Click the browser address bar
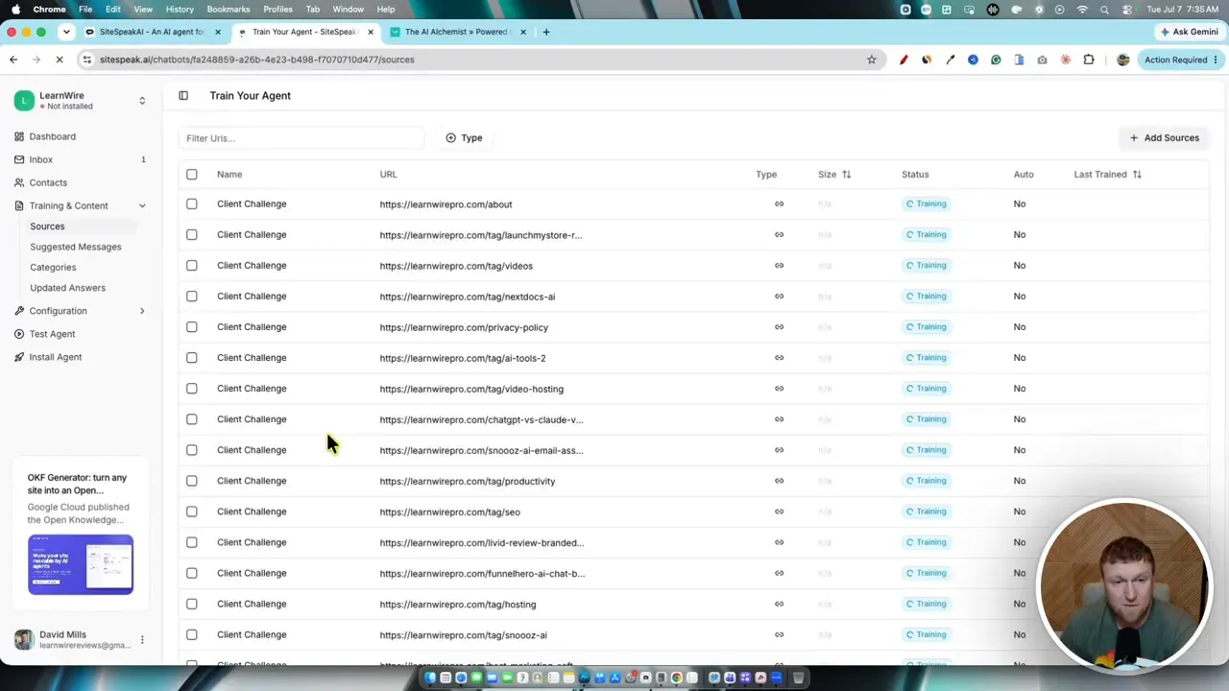Image resolution: width=1229 pixels, height=691 pixels. [x=480, y=60]
